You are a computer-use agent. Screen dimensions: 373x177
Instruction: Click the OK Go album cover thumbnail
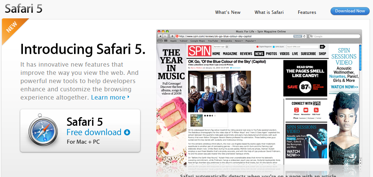[196, 120]
